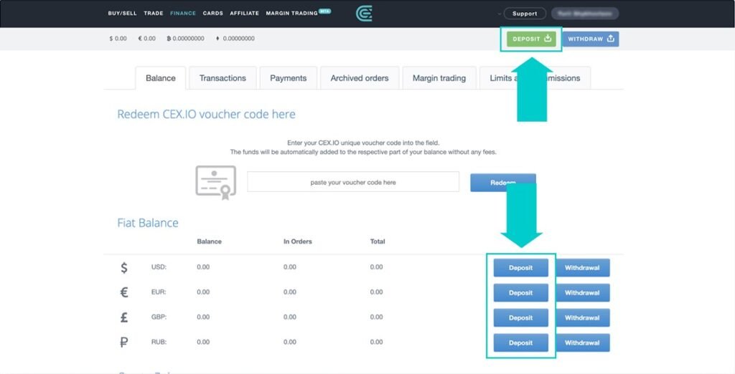This screenshot has width=735, height=374.
Task: Click the euro EUR currency icon
Action: [124, 292]
